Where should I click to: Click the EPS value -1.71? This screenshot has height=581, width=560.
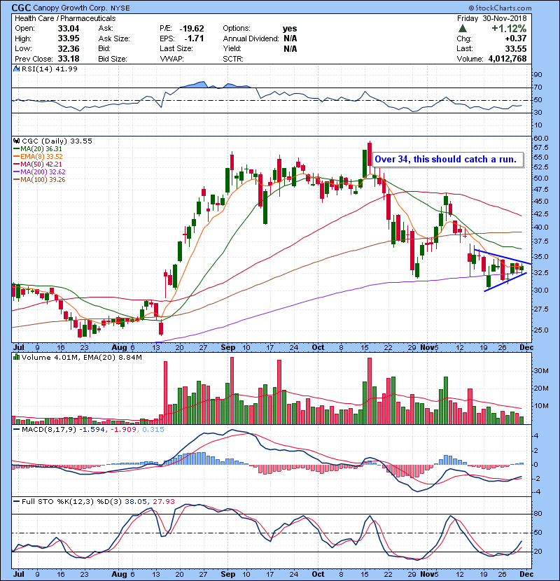(194, 38)
